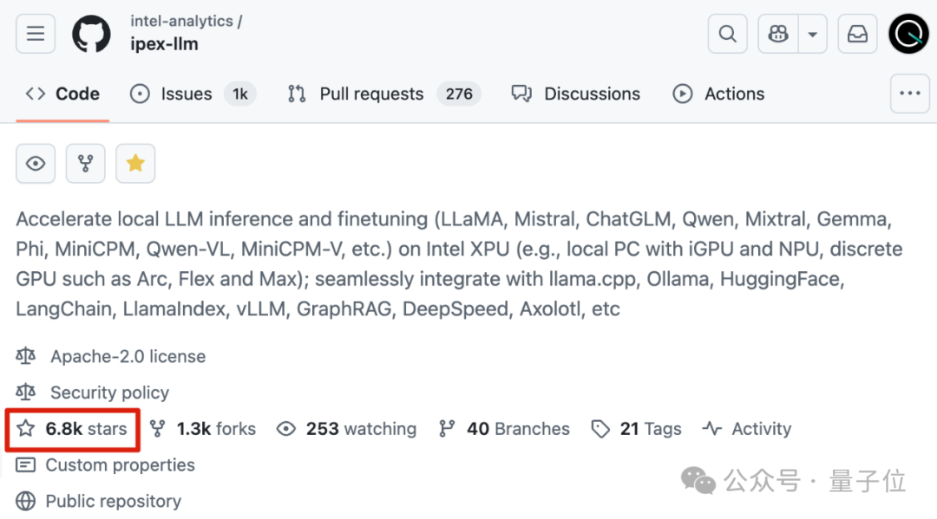Image resolution: width=937 pixels, height=519 pixels.
Task: Toggle watching with the eye button
Action: pyautogui.click(x=36, y=164)
